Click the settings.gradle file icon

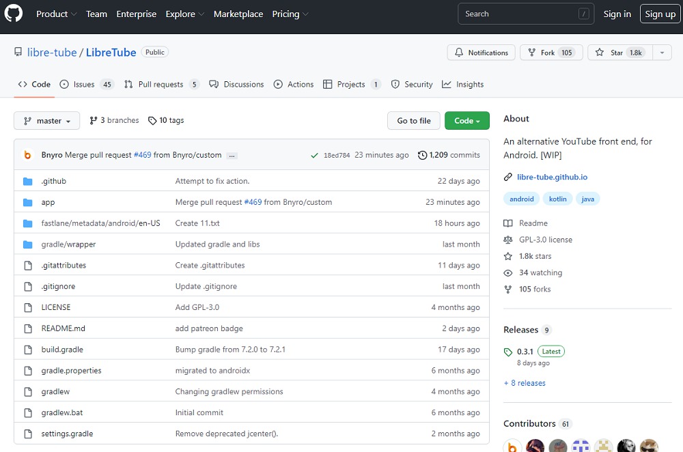coord(28,434)
